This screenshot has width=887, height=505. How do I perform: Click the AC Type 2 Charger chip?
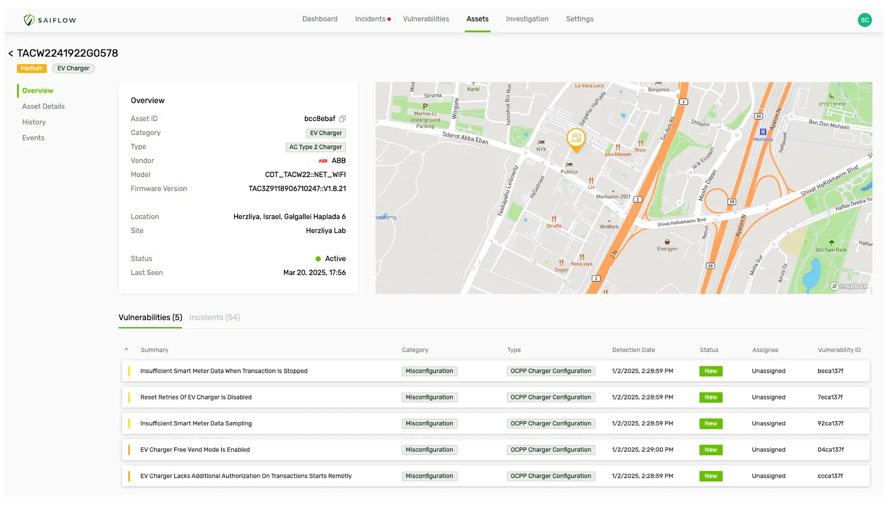315,147
